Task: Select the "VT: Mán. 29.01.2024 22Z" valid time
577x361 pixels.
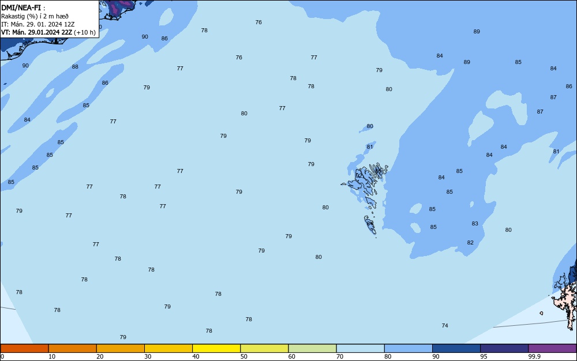Action: pyautogui.click(x=36, y=32)
